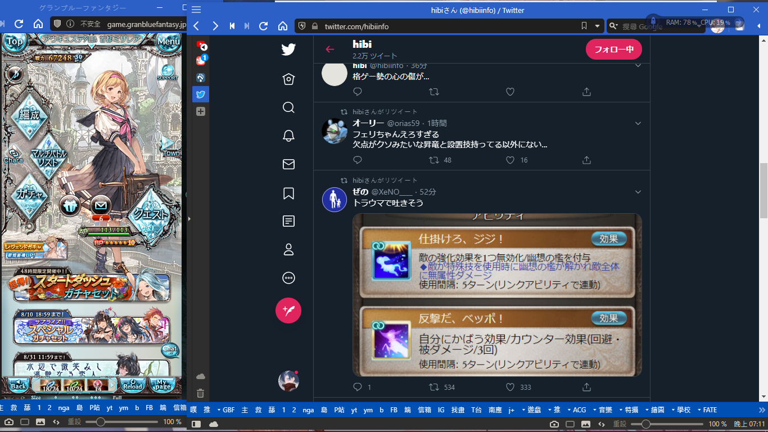Open the @XeNO___ username link
Image resolution: width=768 pixels, height=432 pixels.
coord(391,192)
